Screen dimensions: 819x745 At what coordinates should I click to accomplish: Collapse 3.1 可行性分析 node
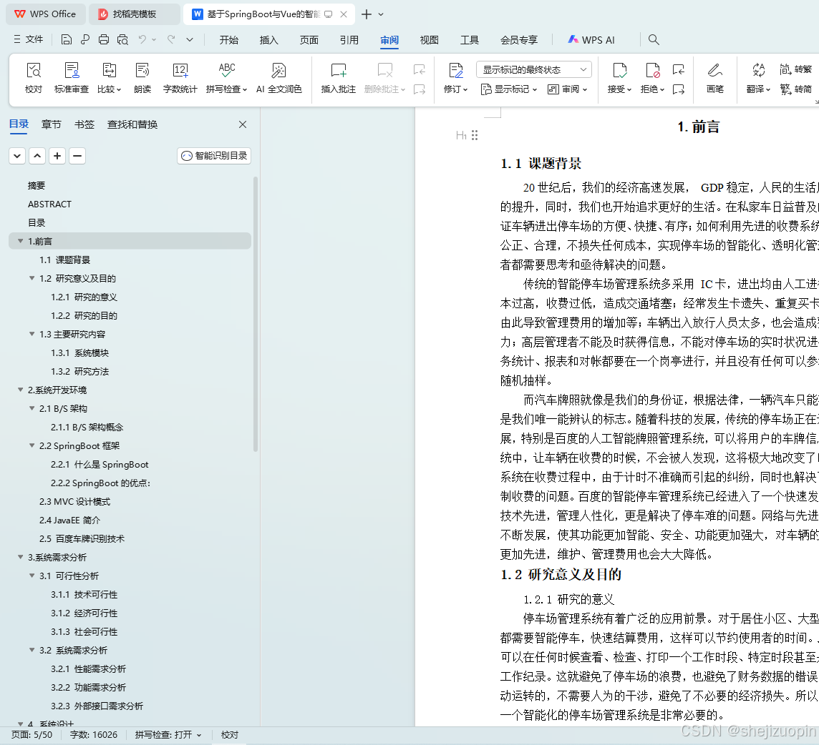coord(32,576)
